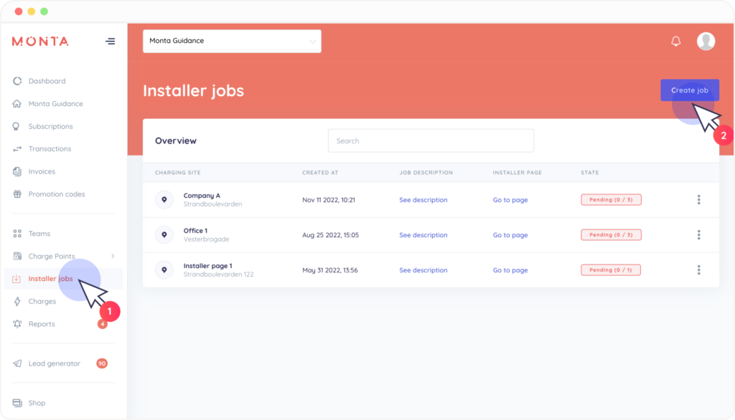
Task: Open Subscriptions menu item
Action: point(51,126)
